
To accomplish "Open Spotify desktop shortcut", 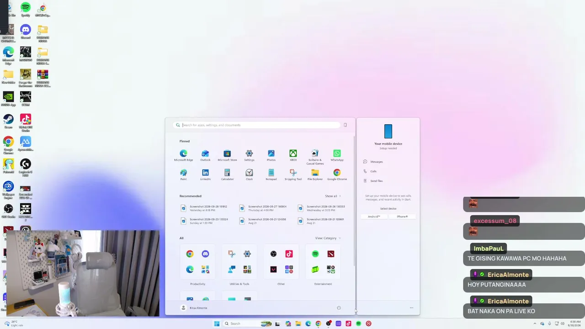I will (x=26, y=10).
